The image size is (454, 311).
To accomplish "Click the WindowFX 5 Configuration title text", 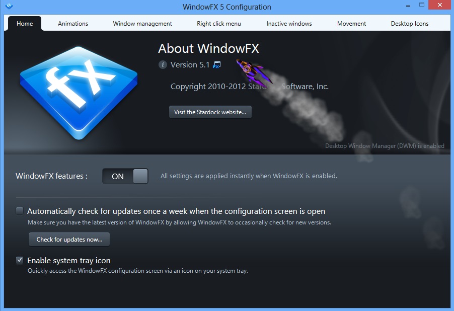I will pos(226,7).
